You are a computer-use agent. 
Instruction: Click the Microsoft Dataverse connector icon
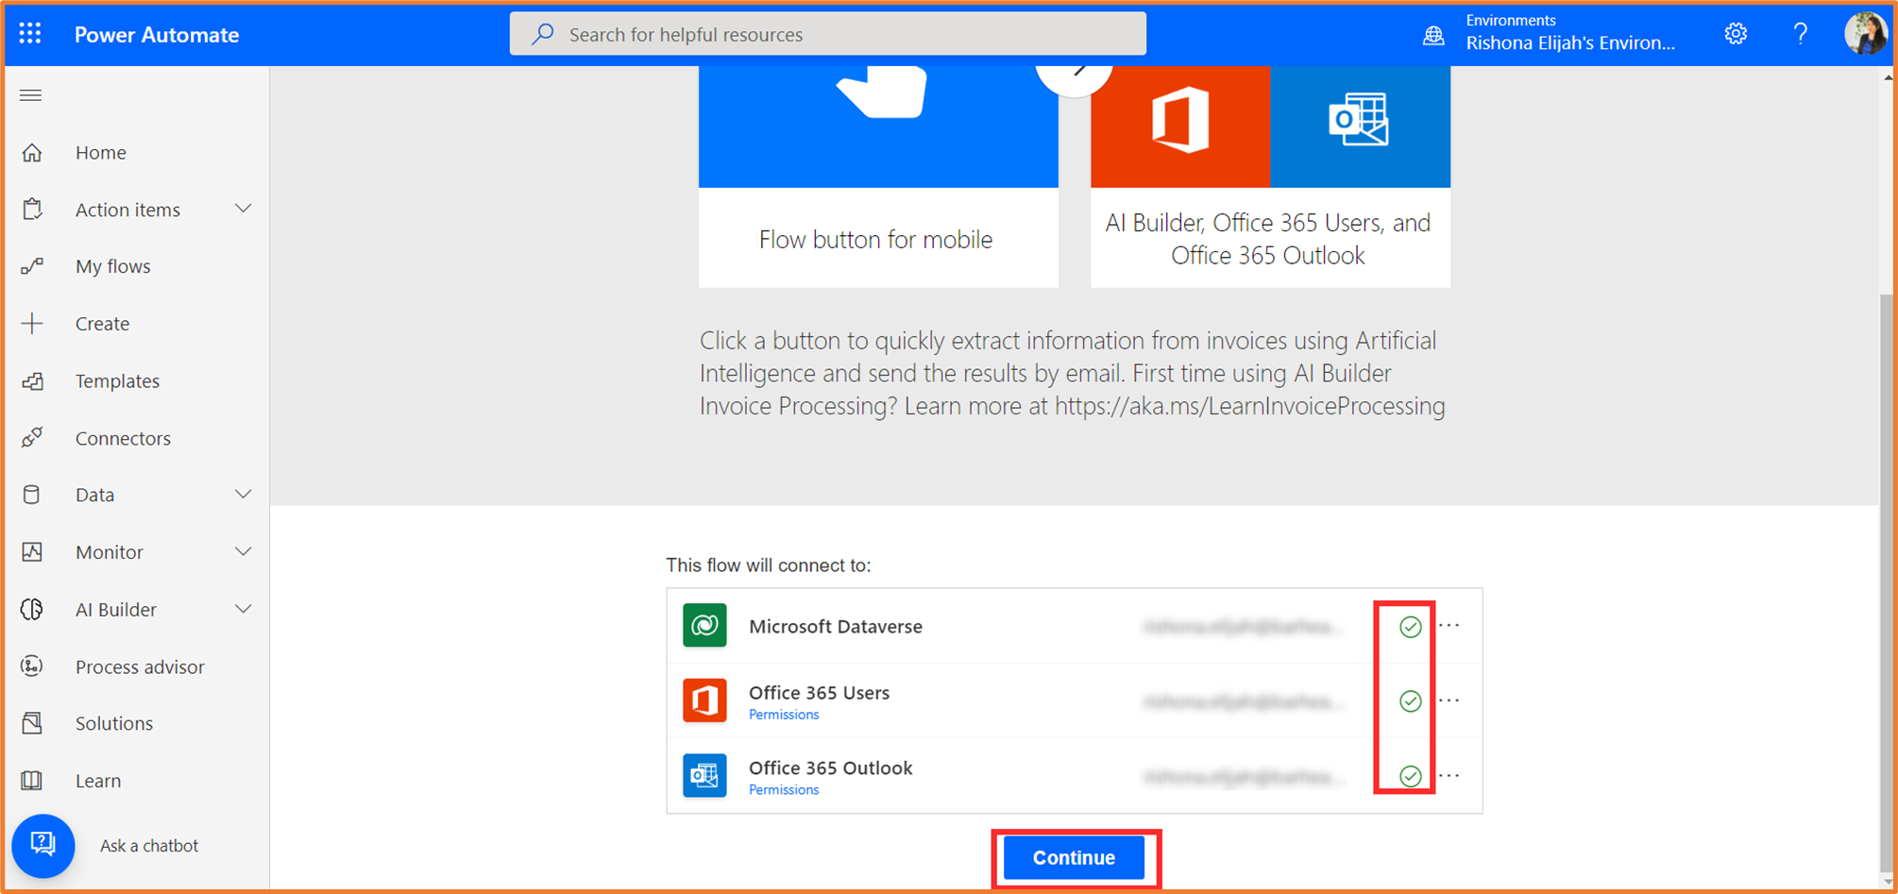704,625
